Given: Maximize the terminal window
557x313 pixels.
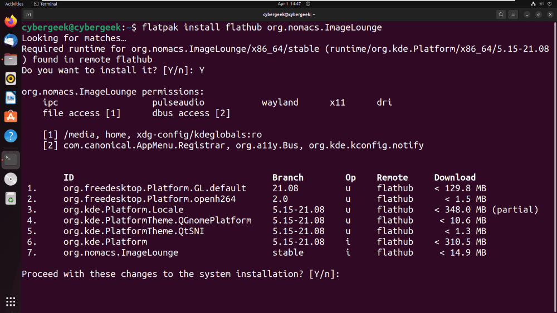Looking at the screenshot, I should pos(538,14).
